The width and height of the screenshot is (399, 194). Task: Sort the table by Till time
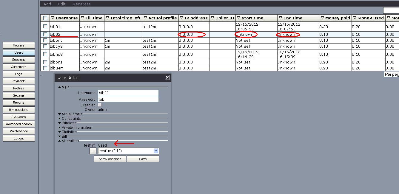point(92,18)
